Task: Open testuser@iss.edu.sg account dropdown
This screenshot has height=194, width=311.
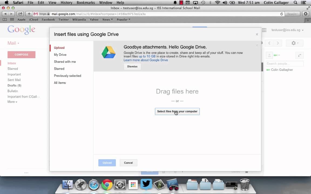Action: click(288, 30)
